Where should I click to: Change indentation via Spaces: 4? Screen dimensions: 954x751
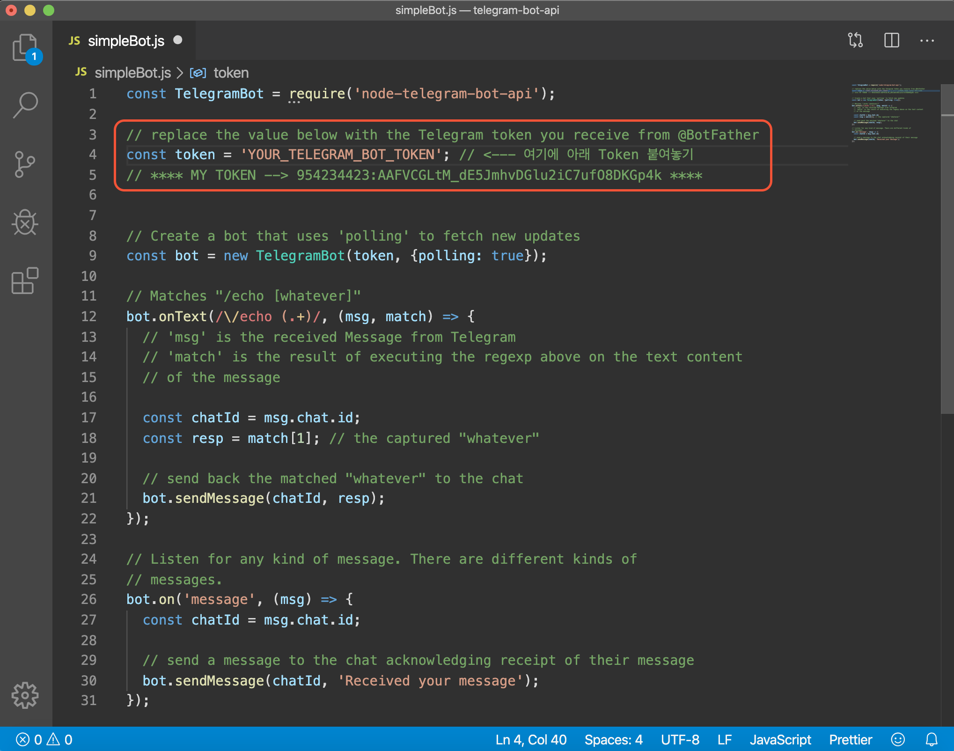(613, 740)
